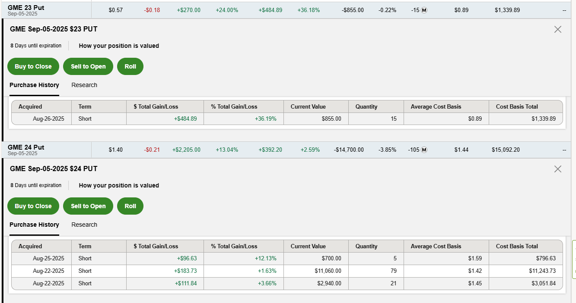
Task: Click the $1.59 average cost basis cell
Action: click(x=475, y=258)
